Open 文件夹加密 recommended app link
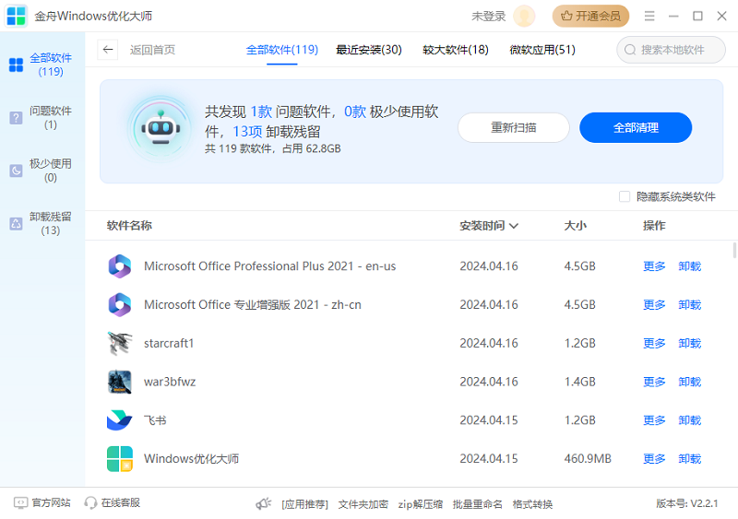 click(x=363, y=504)
